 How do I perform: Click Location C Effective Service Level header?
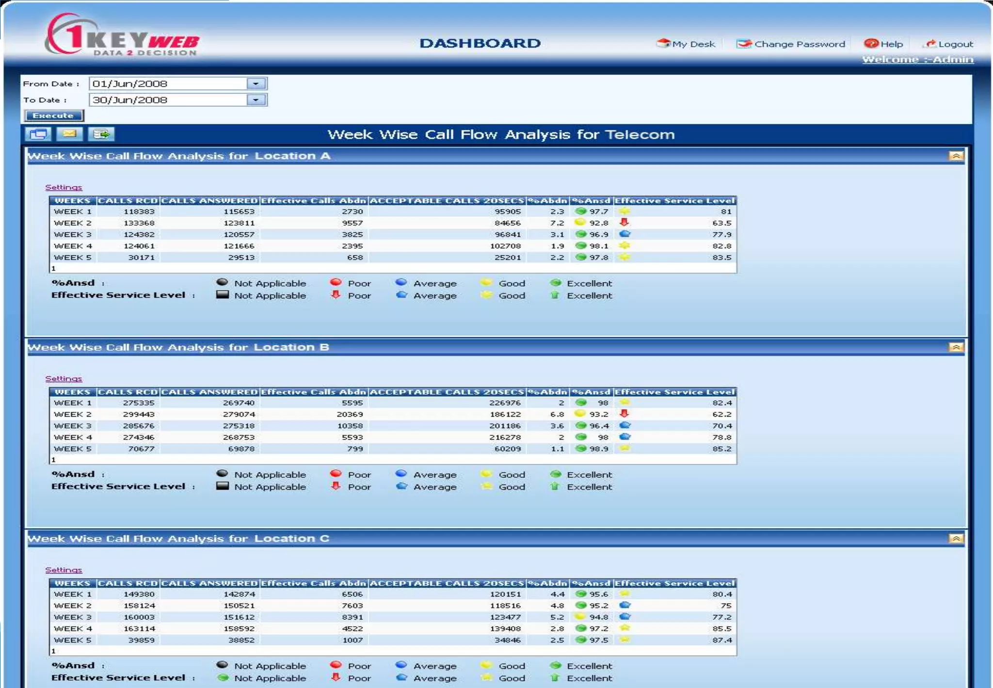675,583
